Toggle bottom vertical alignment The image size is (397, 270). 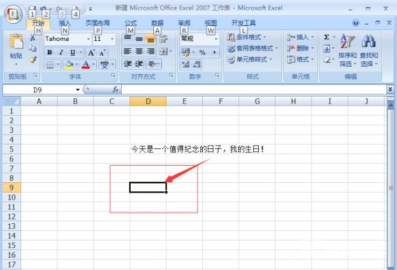coord(151,39)
